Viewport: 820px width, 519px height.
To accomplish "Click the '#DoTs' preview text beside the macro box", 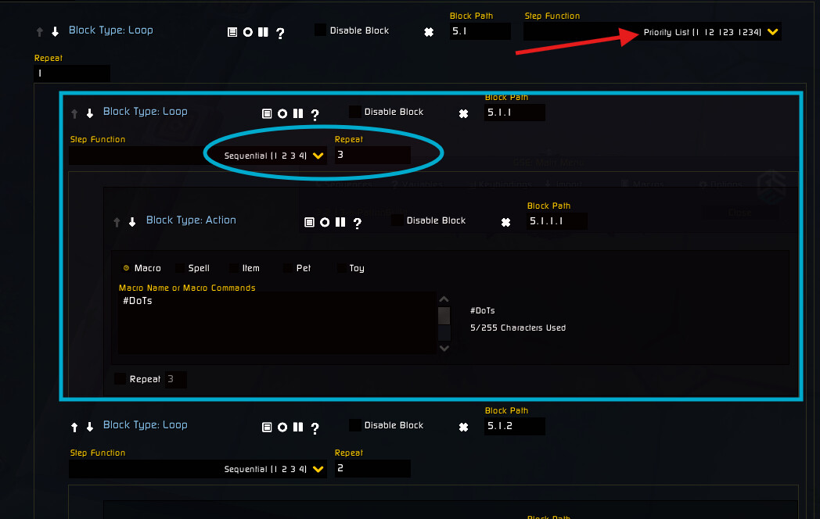I will pyautogui.click(x=482, y=310).
